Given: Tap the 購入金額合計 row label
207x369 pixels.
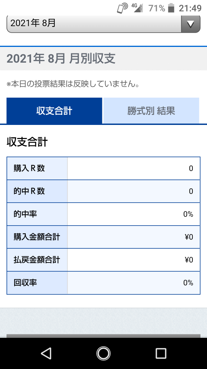Looking at the screenshot, I should click(37, 237).
